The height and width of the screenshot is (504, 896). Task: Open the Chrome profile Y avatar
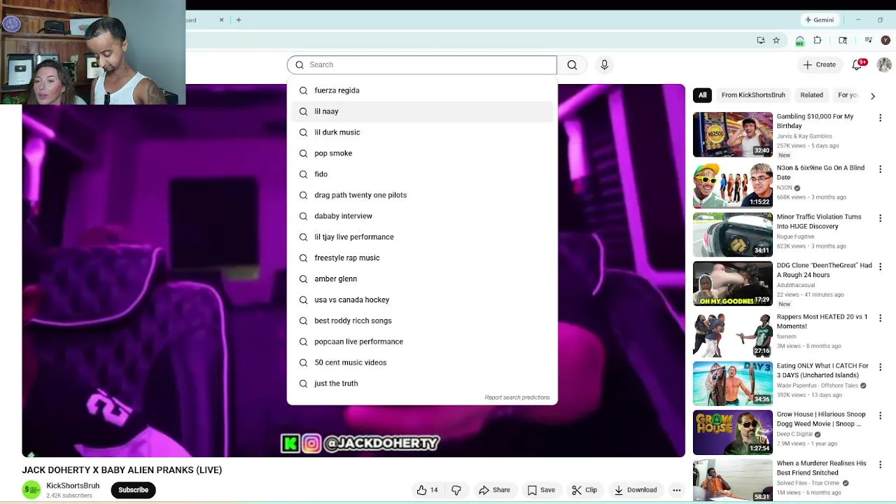(885, 41)
